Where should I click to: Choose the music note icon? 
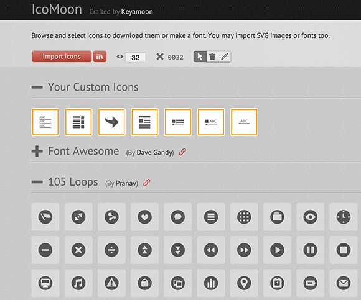click(x=78, y=283)
